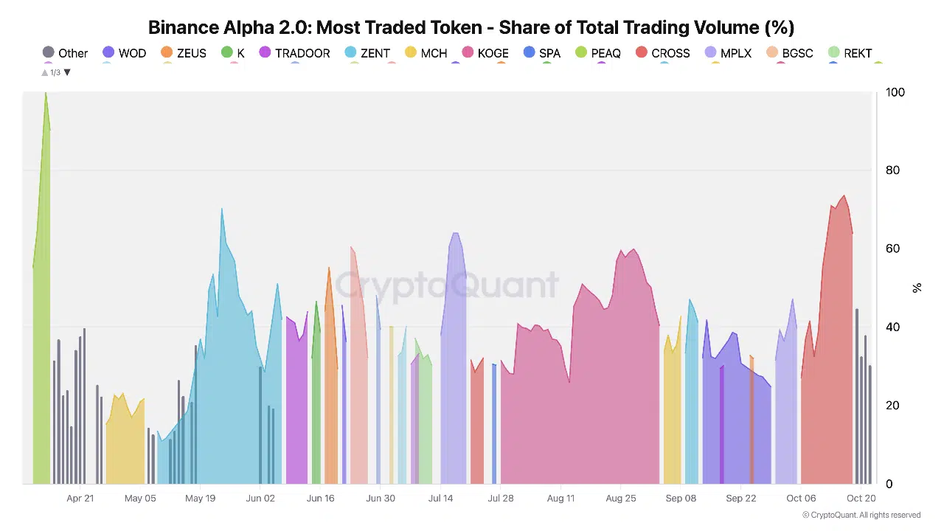Click the PEAQ lime legend dot
Viewport: 944px width, 531px height.
581,52
